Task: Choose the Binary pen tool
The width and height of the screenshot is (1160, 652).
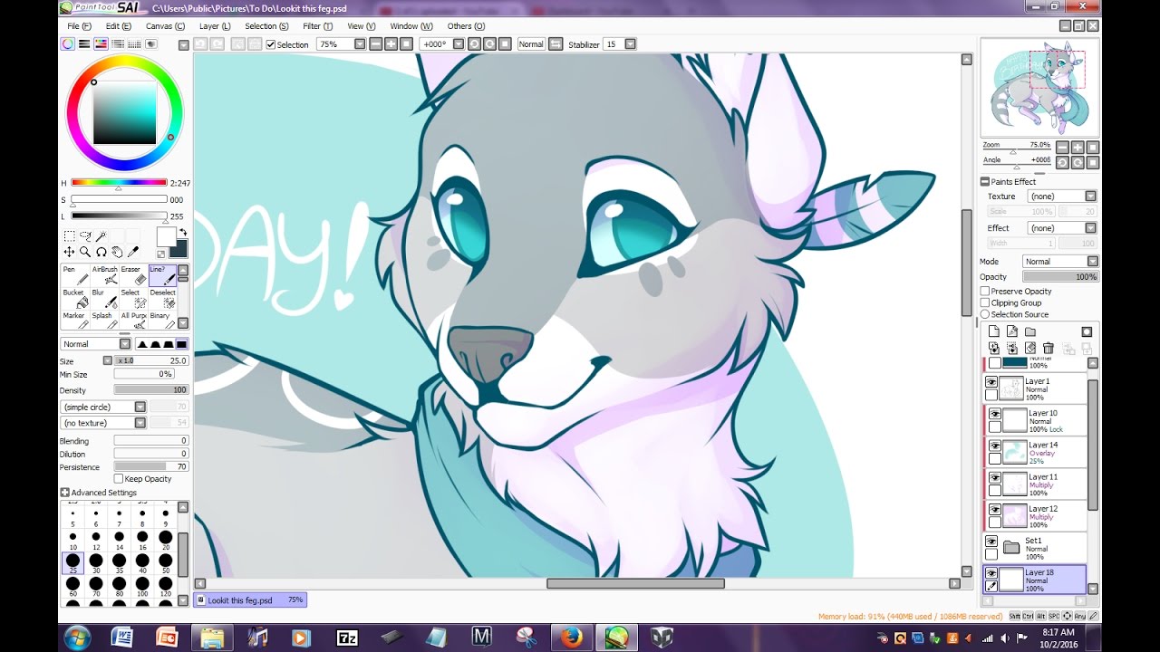Action: coord(161,321)
